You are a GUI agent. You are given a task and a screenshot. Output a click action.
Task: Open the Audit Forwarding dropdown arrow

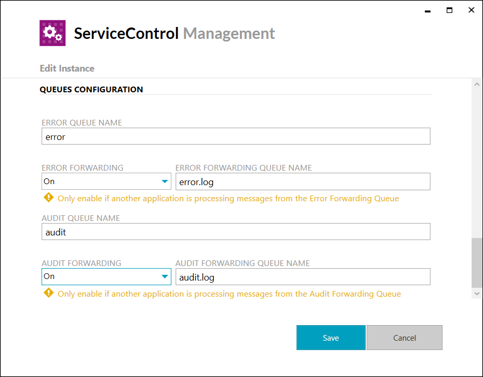point(165,276)
